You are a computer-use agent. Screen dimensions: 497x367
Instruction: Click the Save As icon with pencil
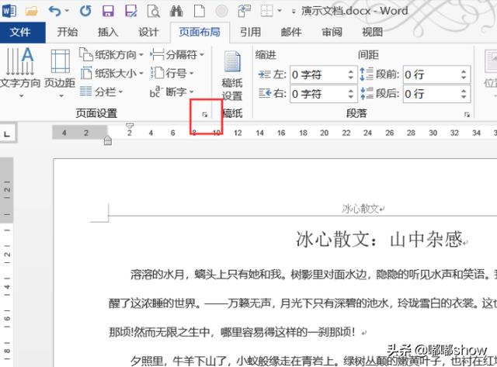[x=131, y=12]
